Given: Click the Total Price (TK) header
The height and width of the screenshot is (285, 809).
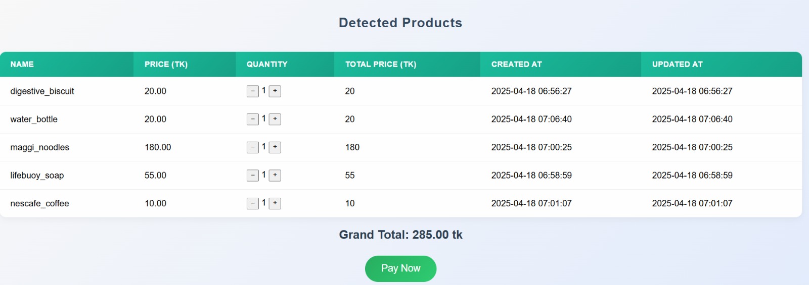Looking at the screenshot, I should (381, 65).
